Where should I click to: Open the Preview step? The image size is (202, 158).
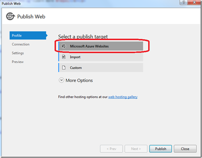[x=18, y=62]
